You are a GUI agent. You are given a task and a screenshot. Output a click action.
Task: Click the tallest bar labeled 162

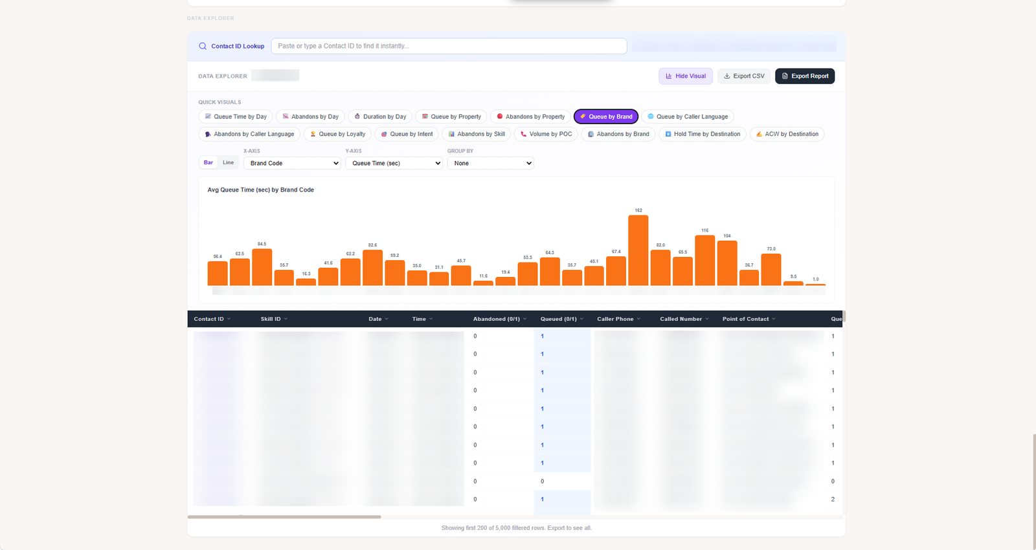pos(638,250)
